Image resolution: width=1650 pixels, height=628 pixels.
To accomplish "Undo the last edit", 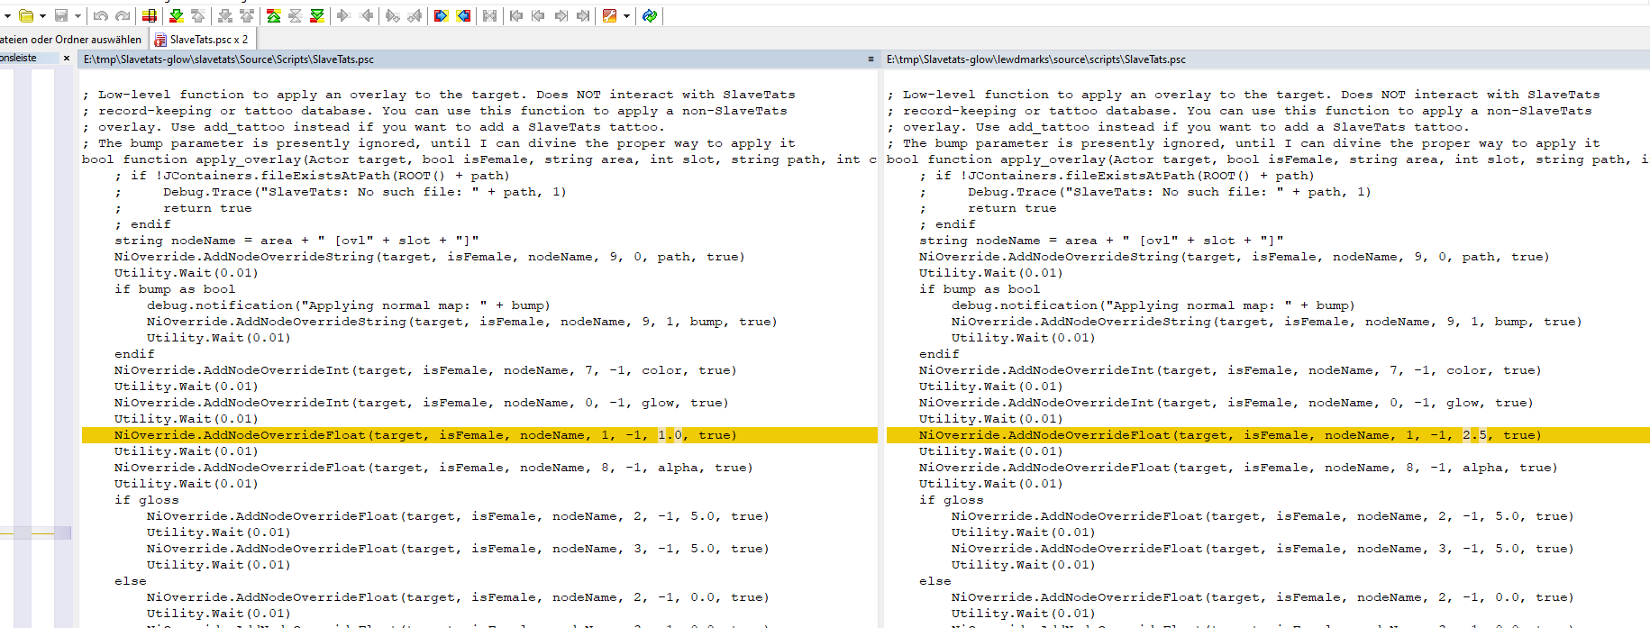I will 100,15.
